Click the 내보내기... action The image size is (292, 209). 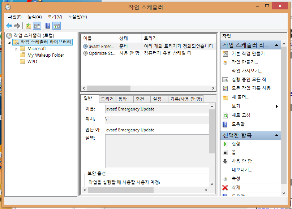[242, 170]
